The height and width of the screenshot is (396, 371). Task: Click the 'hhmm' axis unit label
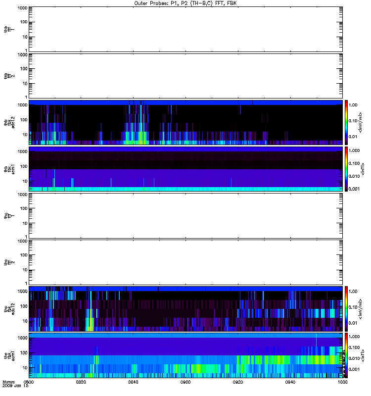[8, 382]
